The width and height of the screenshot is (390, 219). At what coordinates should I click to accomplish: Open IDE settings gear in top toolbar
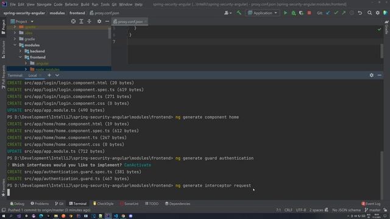378,13
